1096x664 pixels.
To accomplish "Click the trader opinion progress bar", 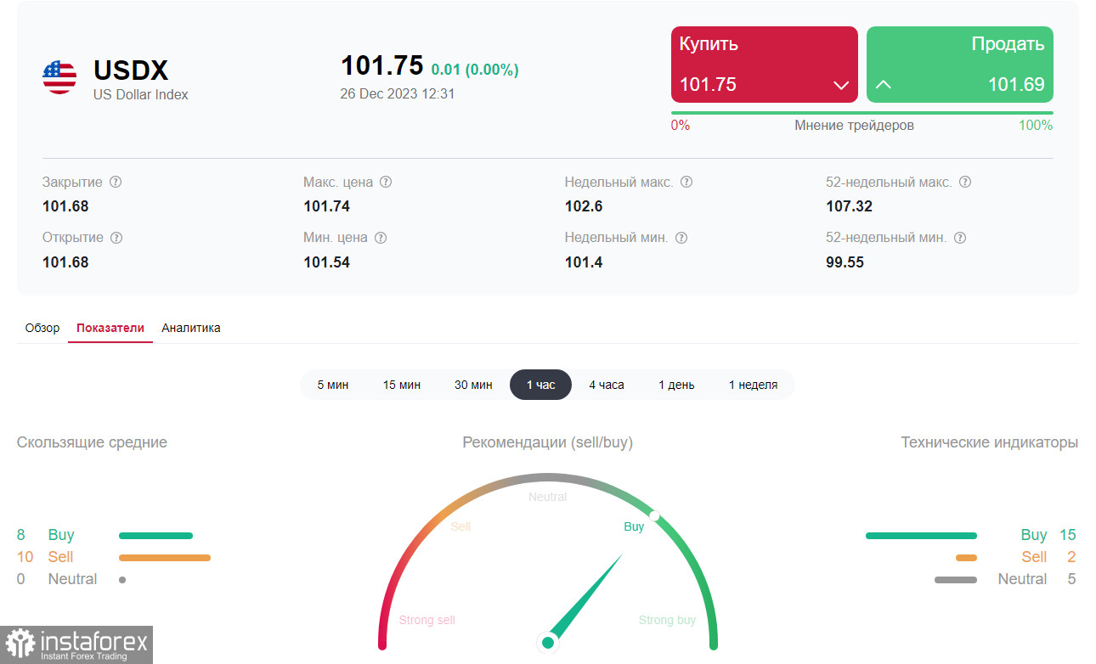I will (x=862, y=113).
